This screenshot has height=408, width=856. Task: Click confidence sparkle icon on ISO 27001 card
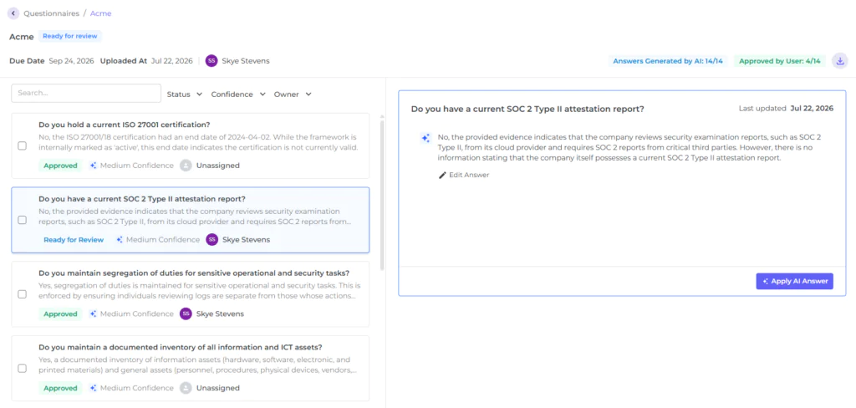(94, 166)
